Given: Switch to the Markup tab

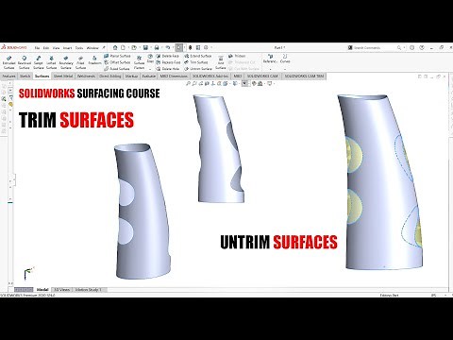Looking at the screenshot, I should pos(131,76).
